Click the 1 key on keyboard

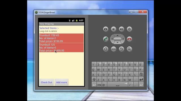[x=94, y=64]
